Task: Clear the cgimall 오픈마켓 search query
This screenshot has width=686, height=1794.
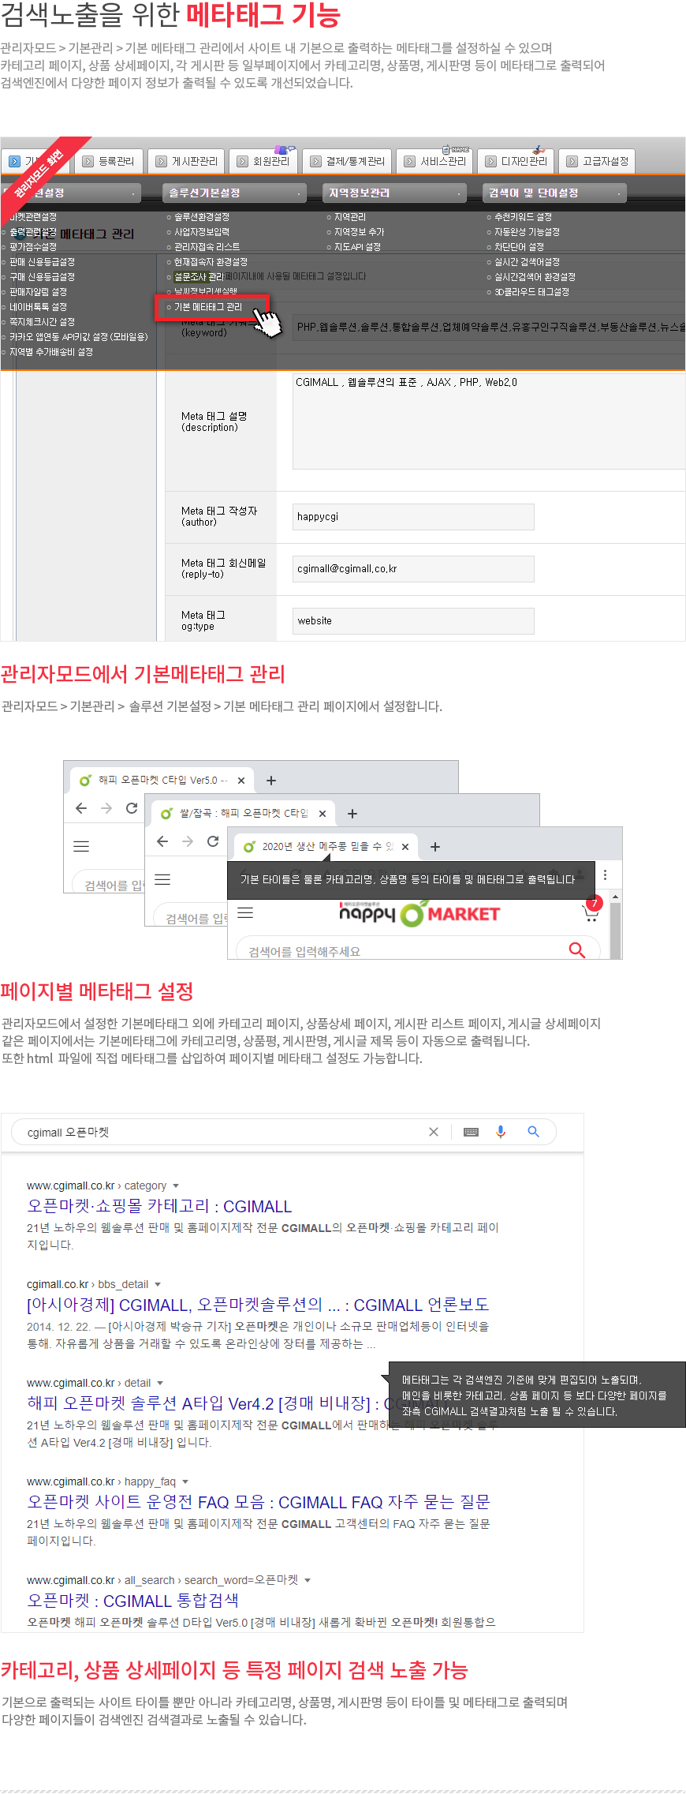Action: (x=434, y=1132)
